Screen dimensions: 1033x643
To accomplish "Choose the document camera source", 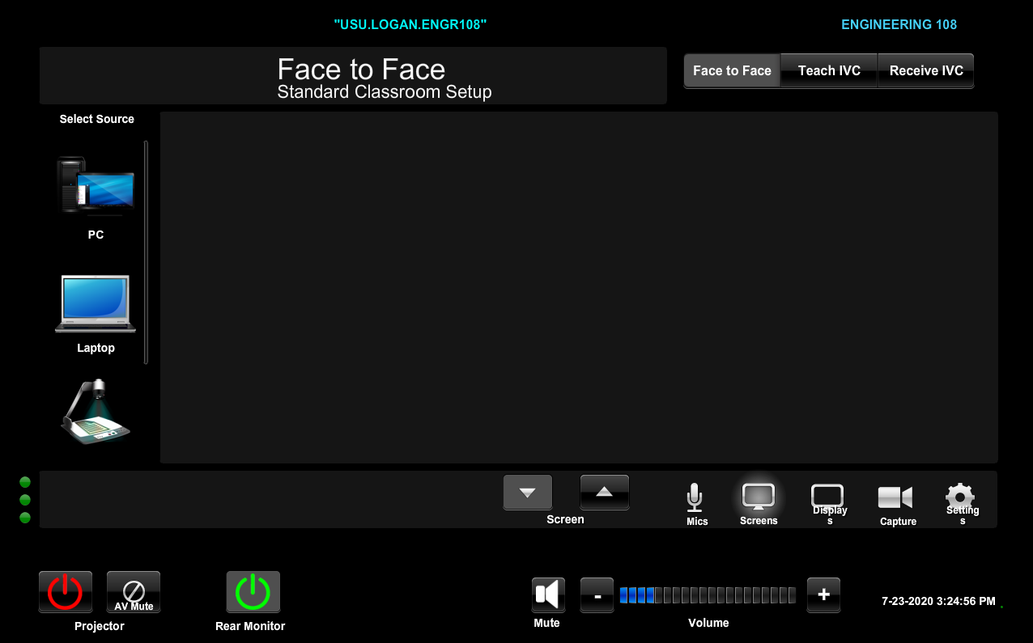I will (96, 412).
